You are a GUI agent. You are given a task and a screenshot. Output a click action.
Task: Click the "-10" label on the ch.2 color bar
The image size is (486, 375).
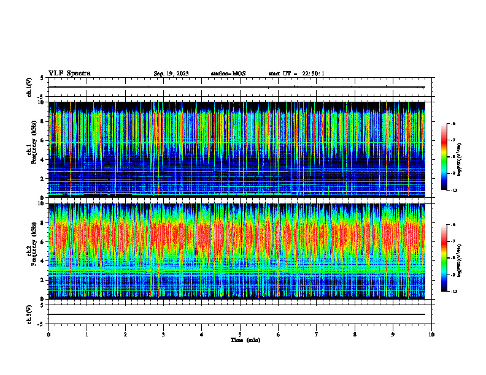point(453,292)
